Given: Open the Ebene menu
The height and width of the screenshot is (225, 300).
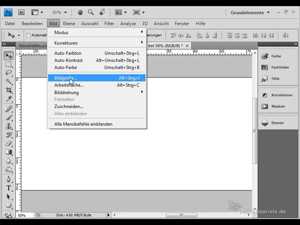Looking at the screenshot, I should click(x=69, y=24).
